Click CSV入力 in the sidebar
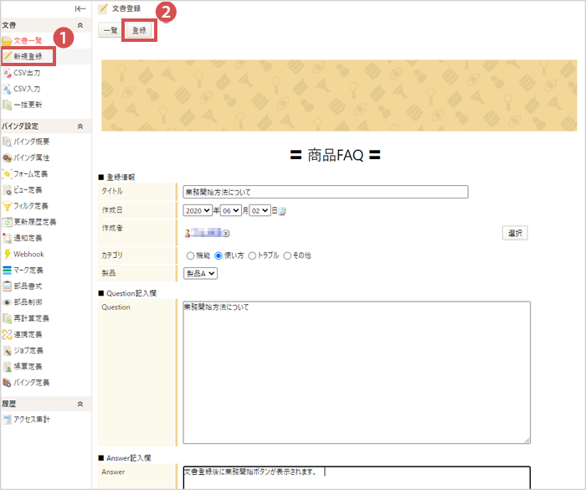This screenshot has height=490, width=586. pyautogui.click(x=27, y=89)
